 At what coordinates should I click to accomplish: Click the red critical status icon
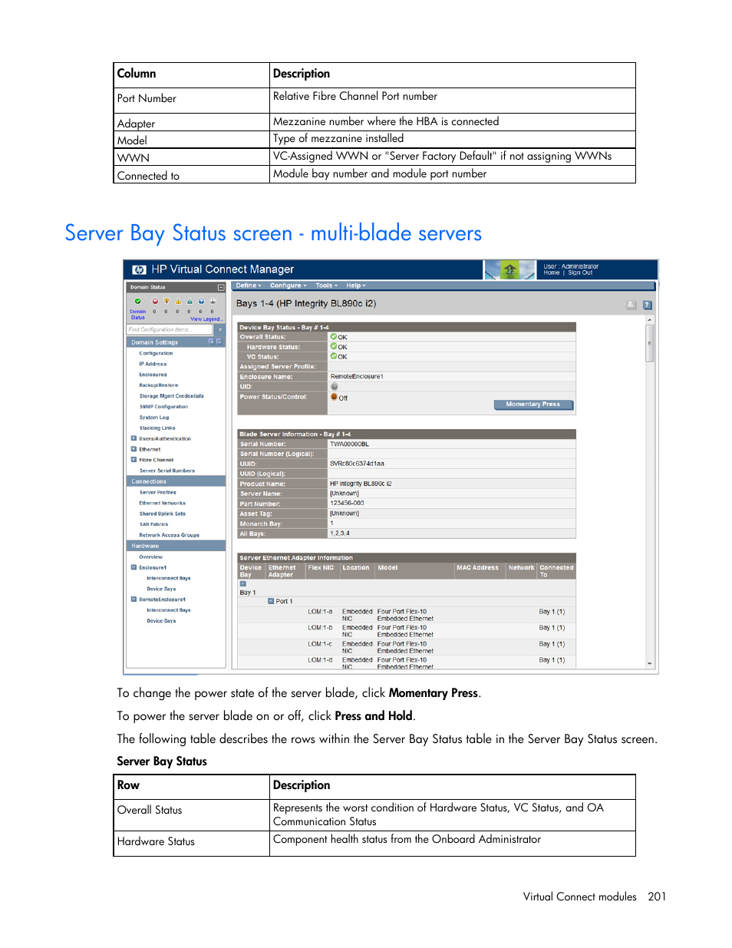(155, 302)
